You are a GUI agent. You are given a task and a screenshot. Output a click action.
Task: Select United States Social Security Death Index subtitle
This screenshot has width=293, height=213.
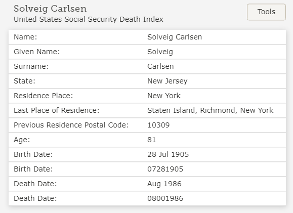89,19
